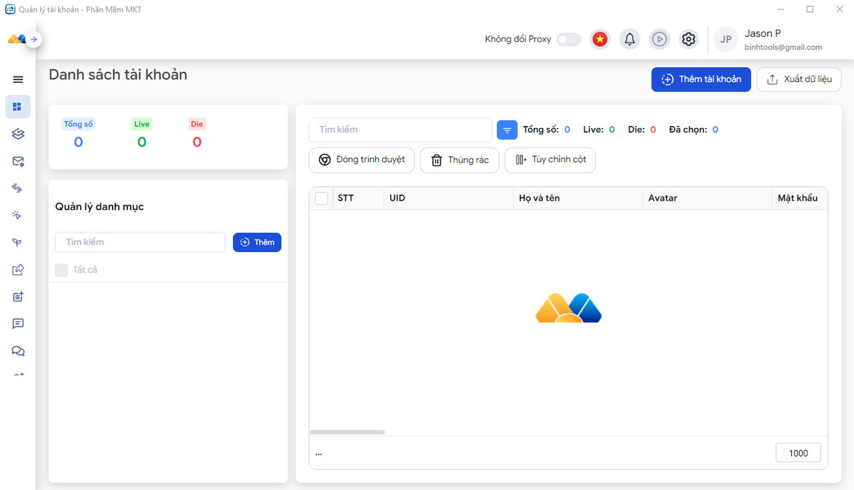Viewport: 854px width, 490px height.
Task: Click the play video guide icon
Action: click(x=659, y=39)
